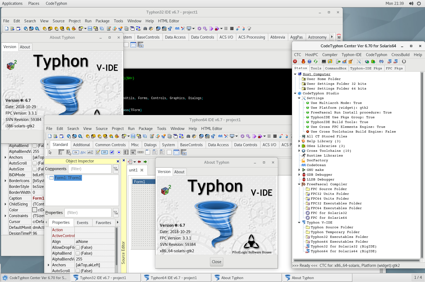The height and width of the screenshot is (282, 425).
Task: Click the stop square icon in Typhon64 toolbar
Action: pos(275,136)
